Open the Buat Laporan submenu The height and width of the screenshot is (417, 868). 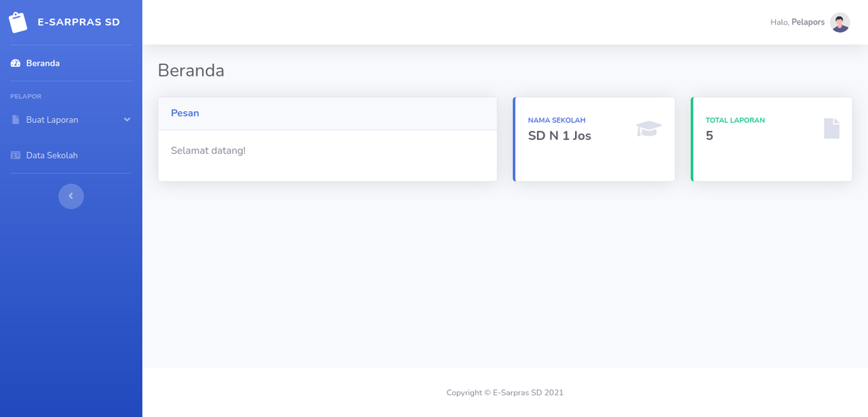71,119
